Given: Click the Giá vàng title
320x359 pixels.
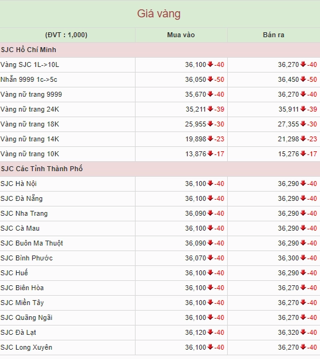Looking at the screenshot, I should pyautogui.click(x=159, y=14).
